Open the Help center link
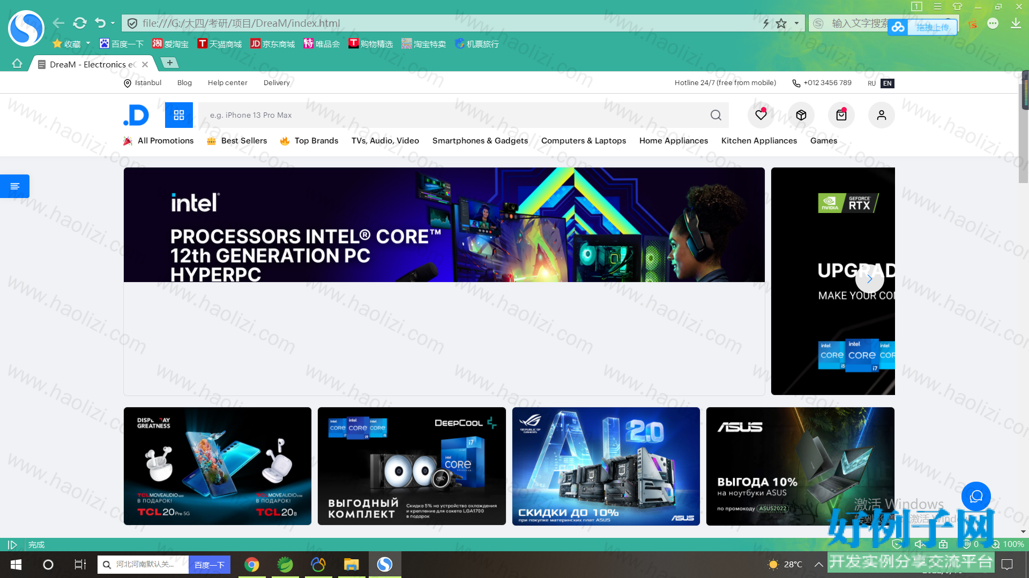The height and width of the screenshot is (578, 1029). (x=228, y=83)
